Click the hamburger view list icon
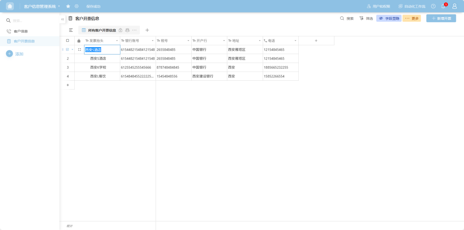This screenshot has height=230, width=464. (71, 30)
